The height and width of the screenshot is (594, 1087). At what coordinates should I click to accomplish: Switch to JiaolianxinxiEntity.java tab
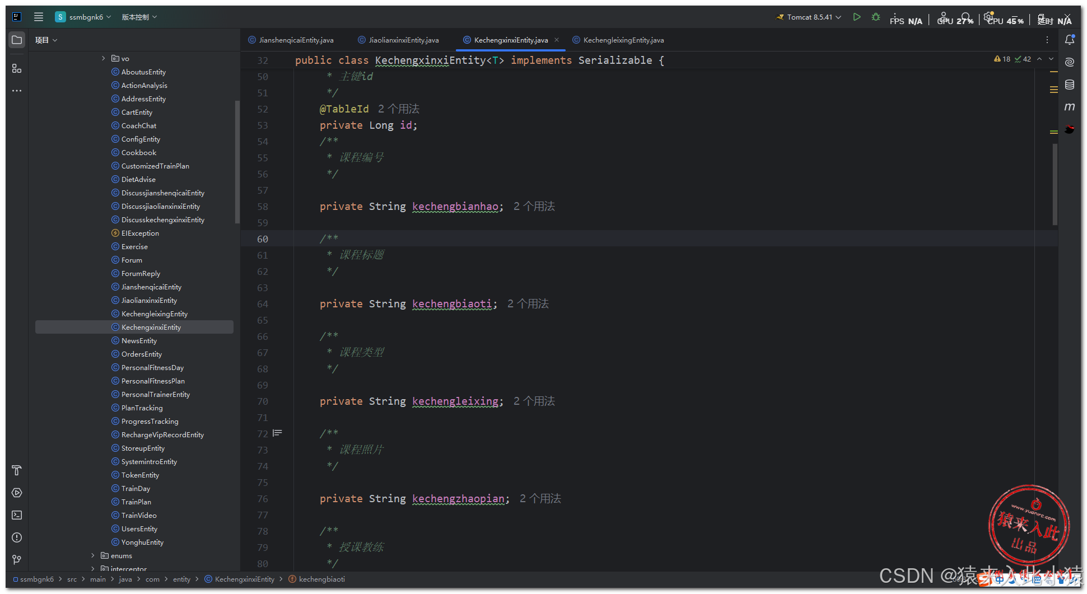click(398, 40)
